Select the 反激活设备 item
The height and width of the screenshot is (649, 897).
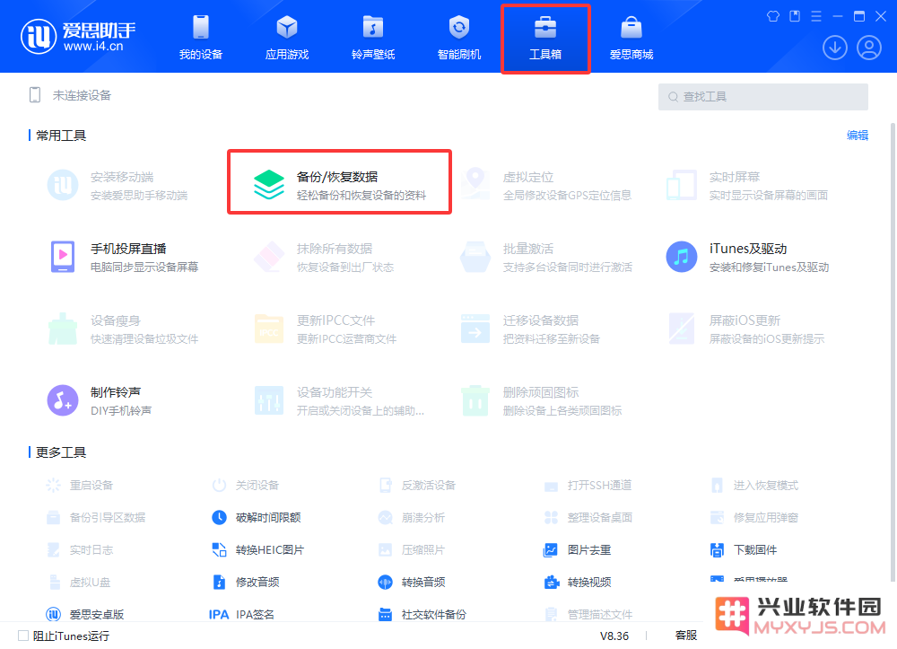416,486
